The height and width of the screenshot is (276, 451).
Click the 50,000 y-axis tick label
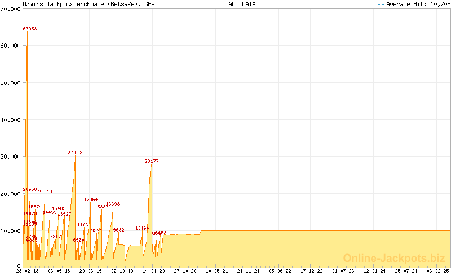(11, 83)
